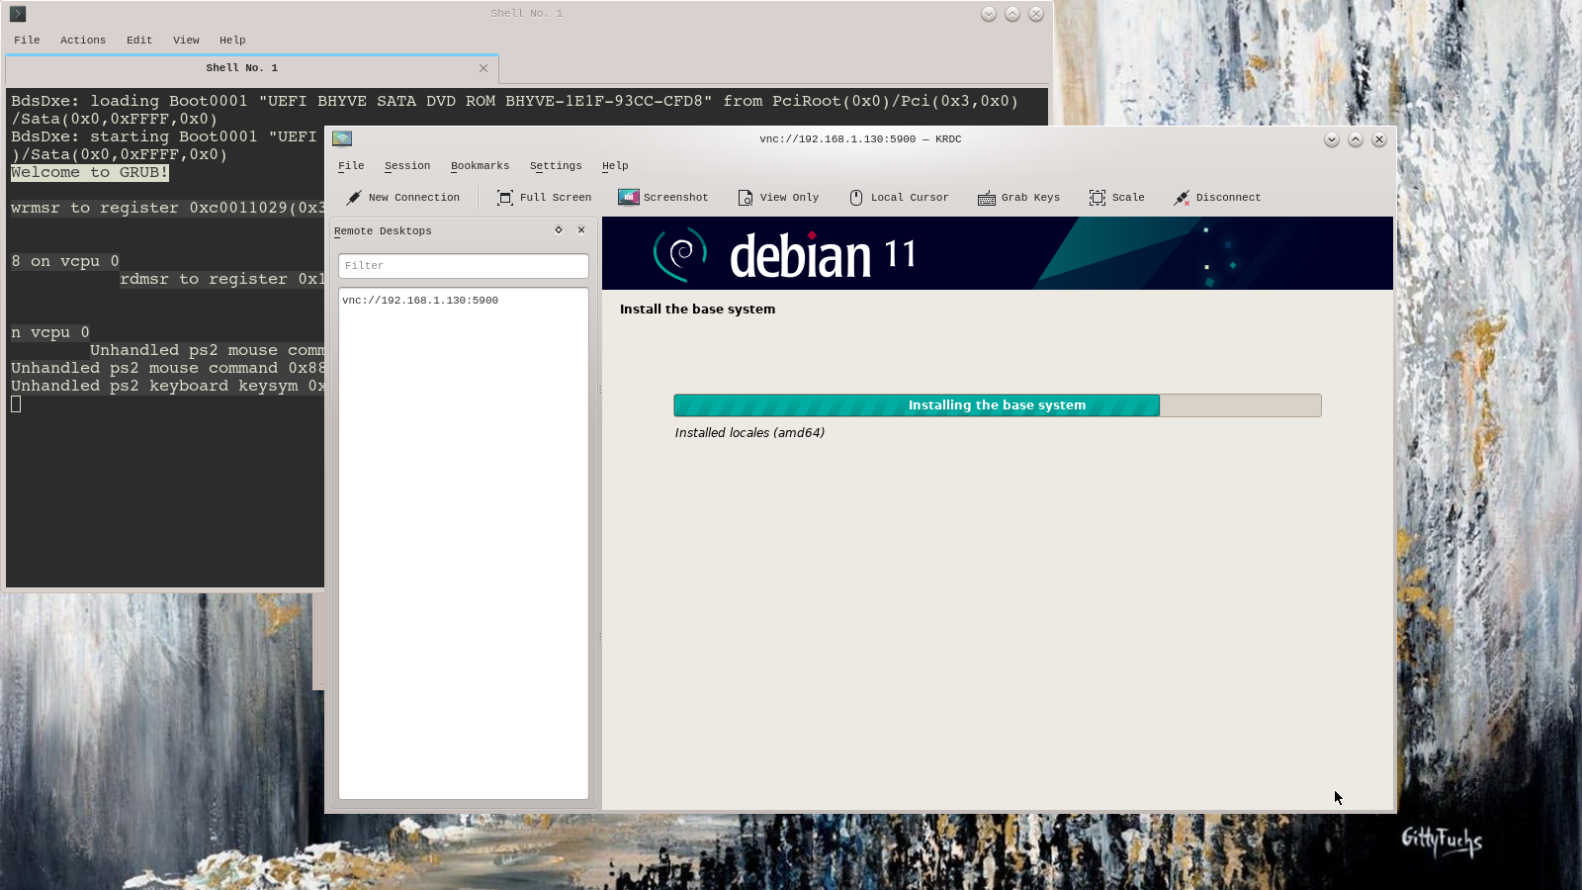
Task: Select the Shell No. 1 tab
Action: coord(242,68)
